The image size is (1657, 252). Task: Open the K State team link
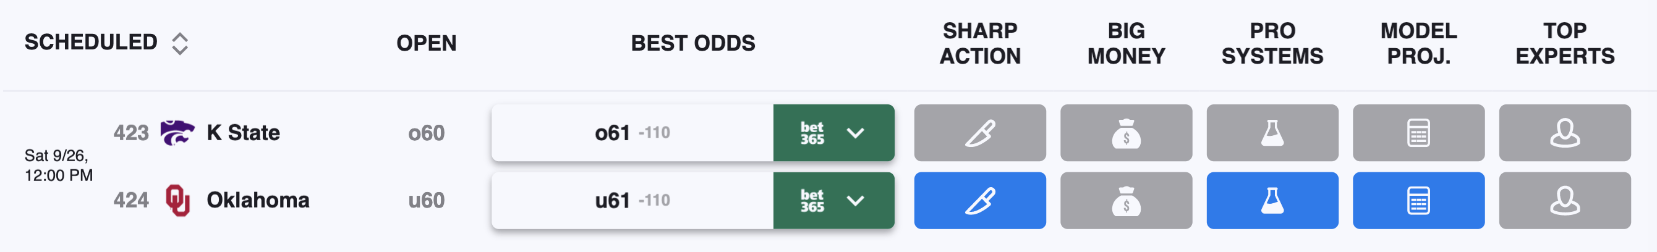click(x=243, y=133)
